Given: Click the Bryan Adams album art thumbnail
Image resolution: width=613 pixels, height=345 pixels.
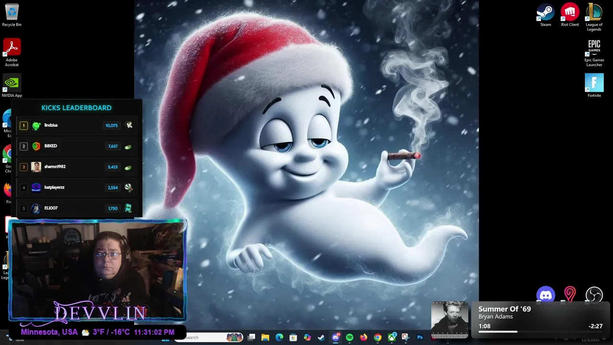Looking at the screenshot, I should click(450, 320).
